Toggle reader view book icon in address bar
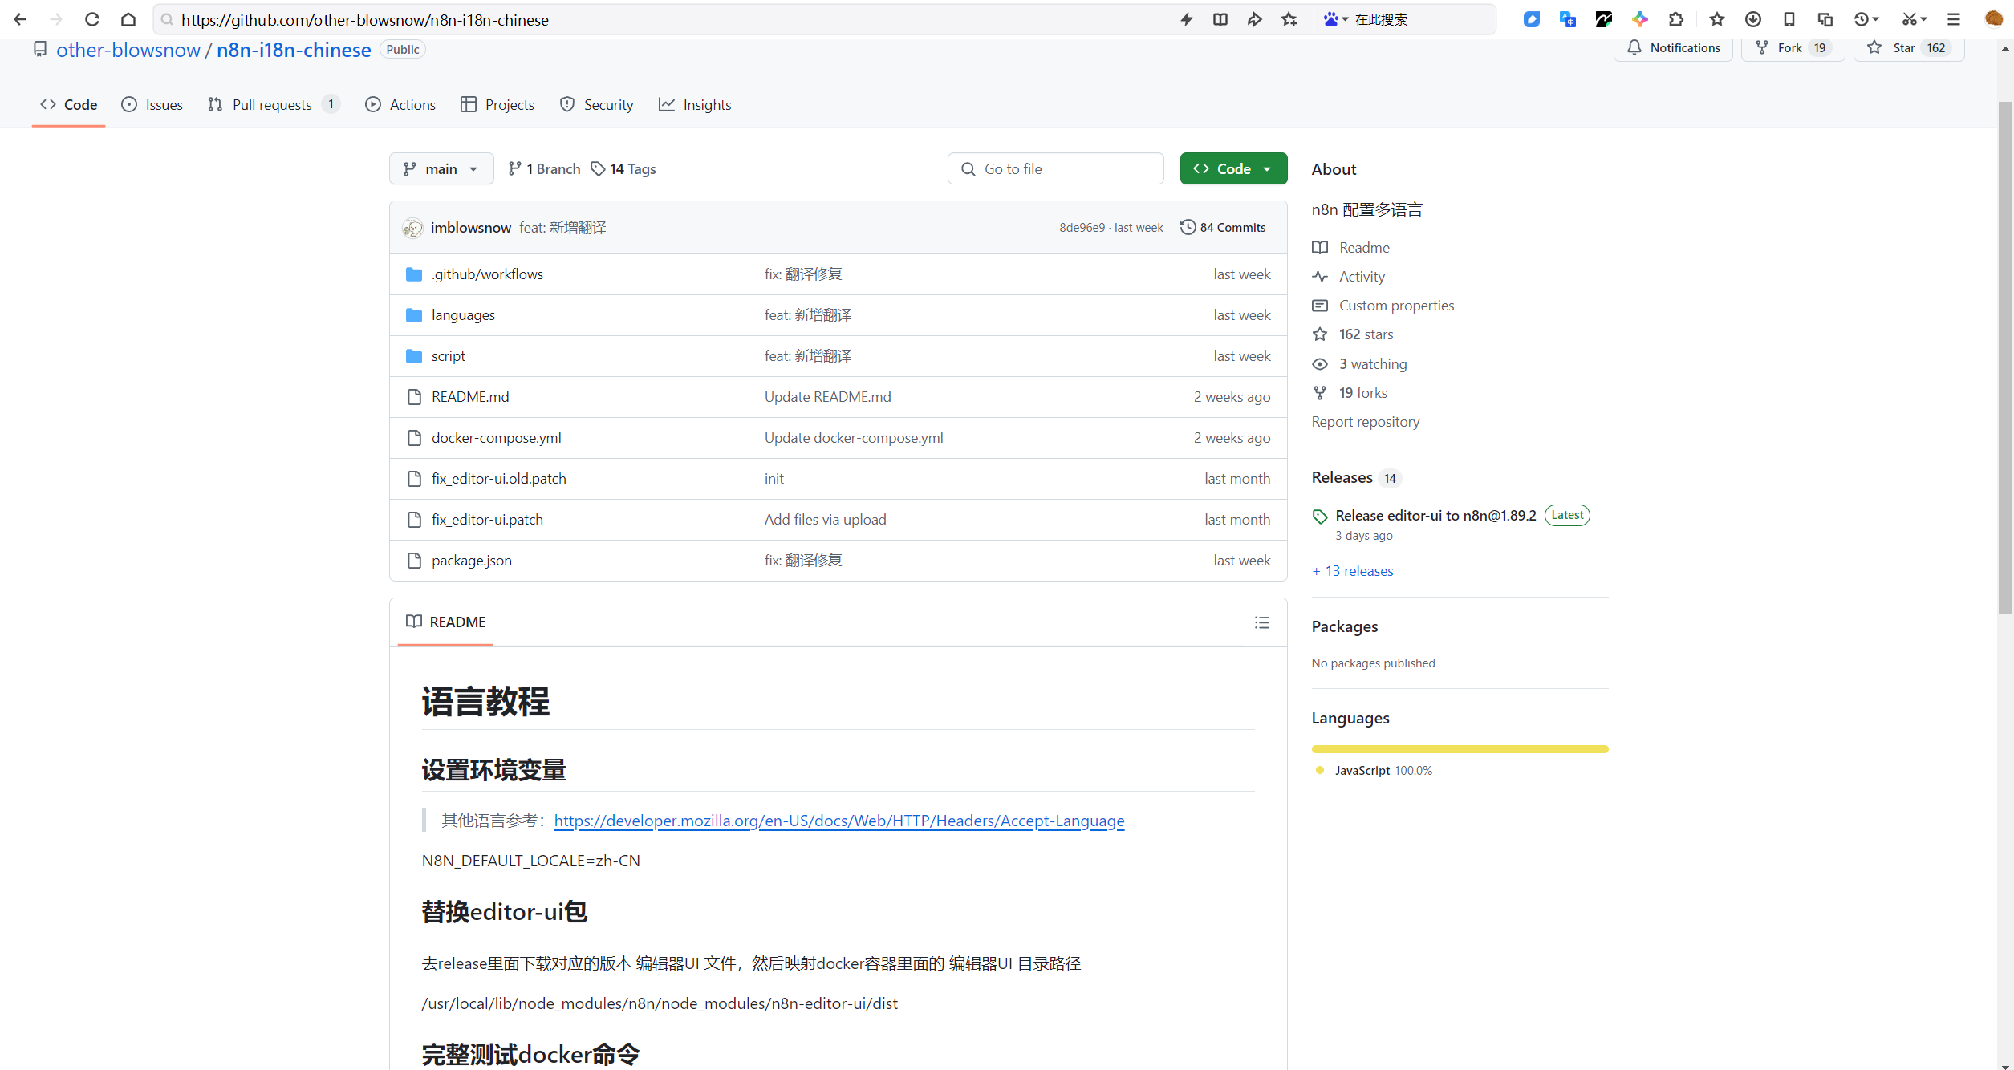Image resolution: width=2014 pixels, height=1070 pixels. click(x=1220, y=19)
